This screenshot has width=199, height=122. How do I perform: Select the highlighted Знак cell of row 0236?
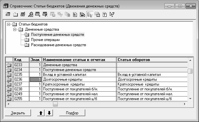(36, 79)
